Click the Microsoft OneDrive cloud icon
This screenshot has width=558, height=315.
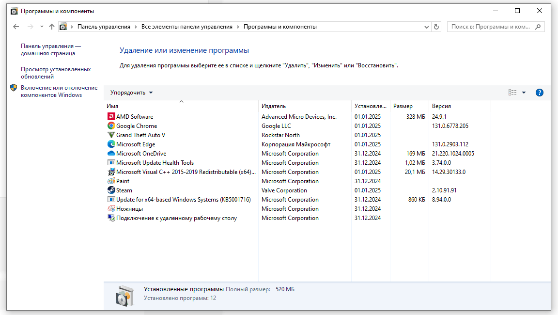click(111, 154)
